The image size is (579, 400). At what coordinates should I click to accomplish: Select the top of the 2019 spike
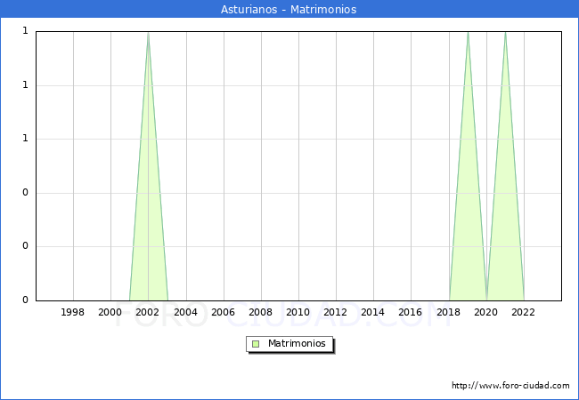point(468,33)
